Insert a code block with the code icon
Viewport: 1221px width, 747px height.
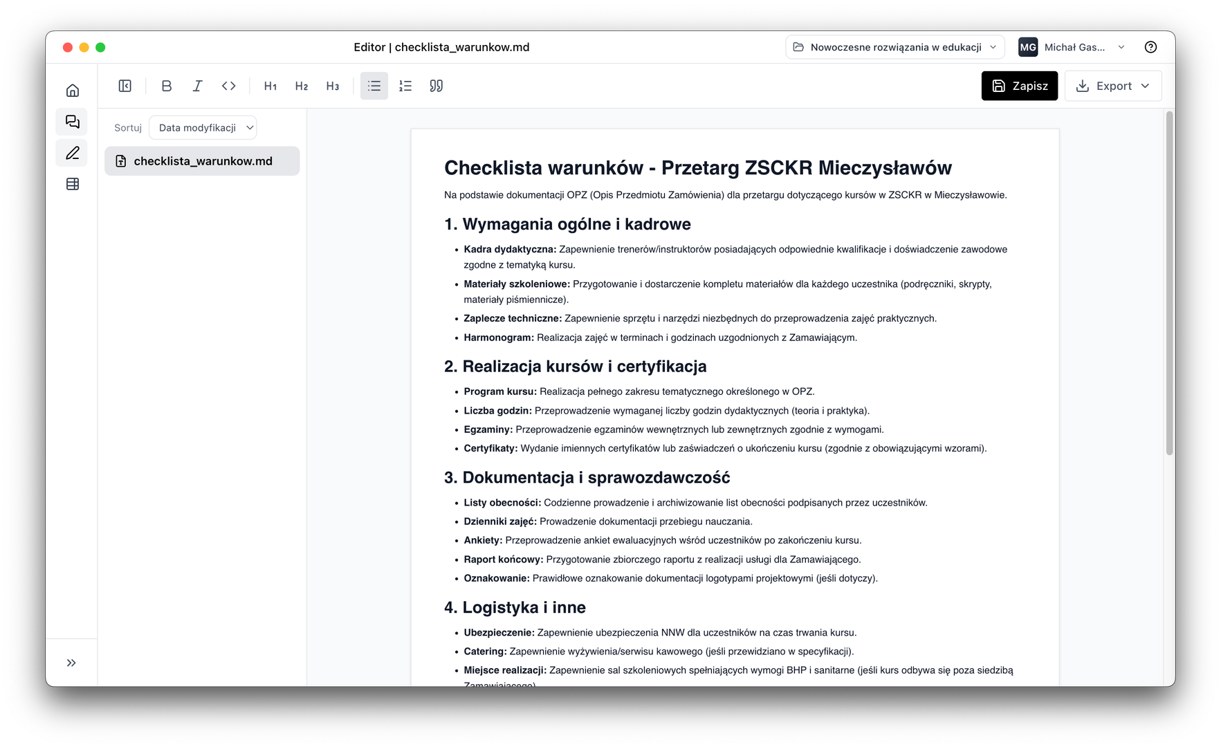(228, 86)
